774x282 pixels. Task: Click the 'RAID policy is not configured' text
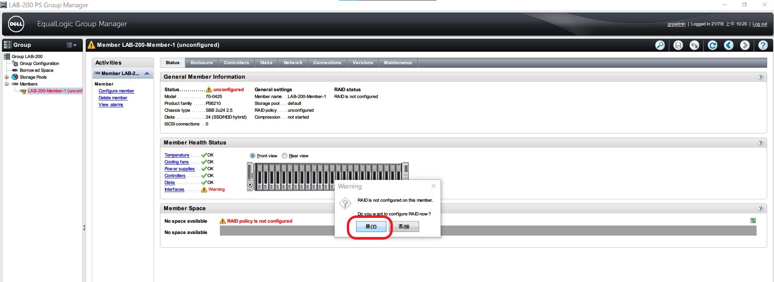click(259, 221)
